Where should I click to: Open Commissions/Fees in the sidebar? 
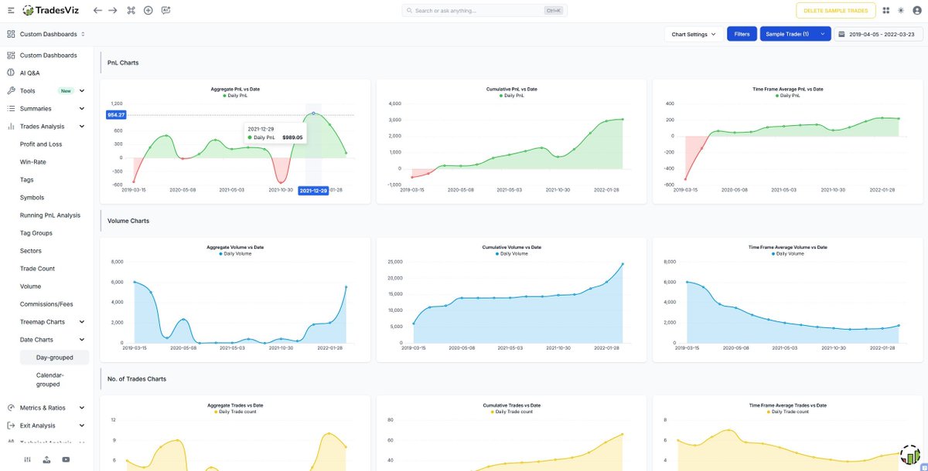46,304
